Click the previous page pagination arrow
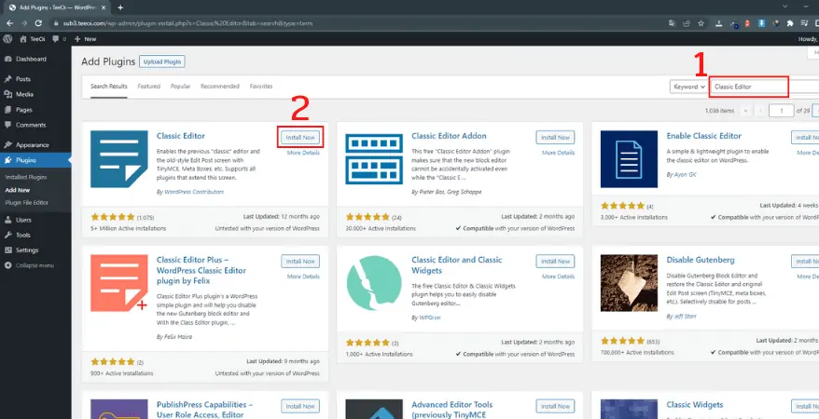Viewport: 819px width, 419px height. 760,111
